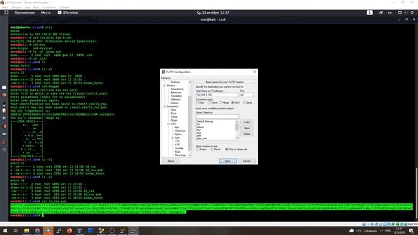418x235 pixels.
Task: Collapse the Window category tree node
Action: 165,86
